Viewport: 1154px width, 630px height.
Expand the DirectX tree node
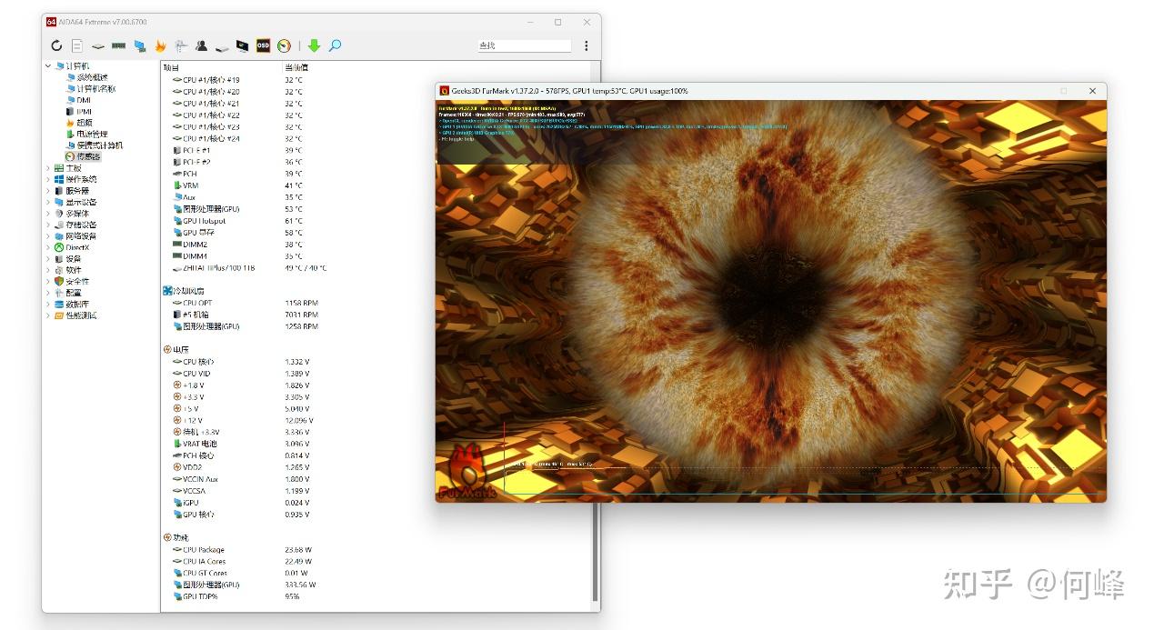[48, 247]
